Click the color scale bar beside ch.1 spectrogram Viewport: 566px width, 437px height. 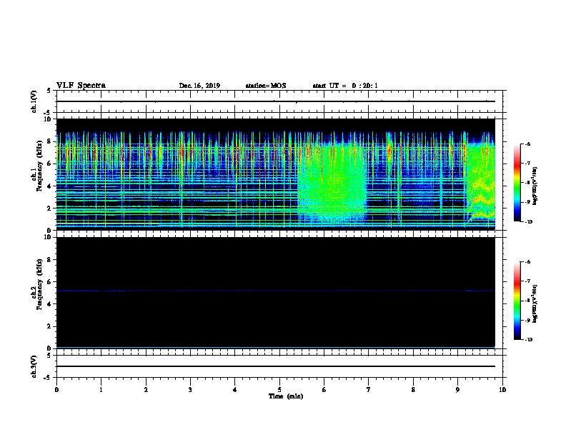click(517, 183)
